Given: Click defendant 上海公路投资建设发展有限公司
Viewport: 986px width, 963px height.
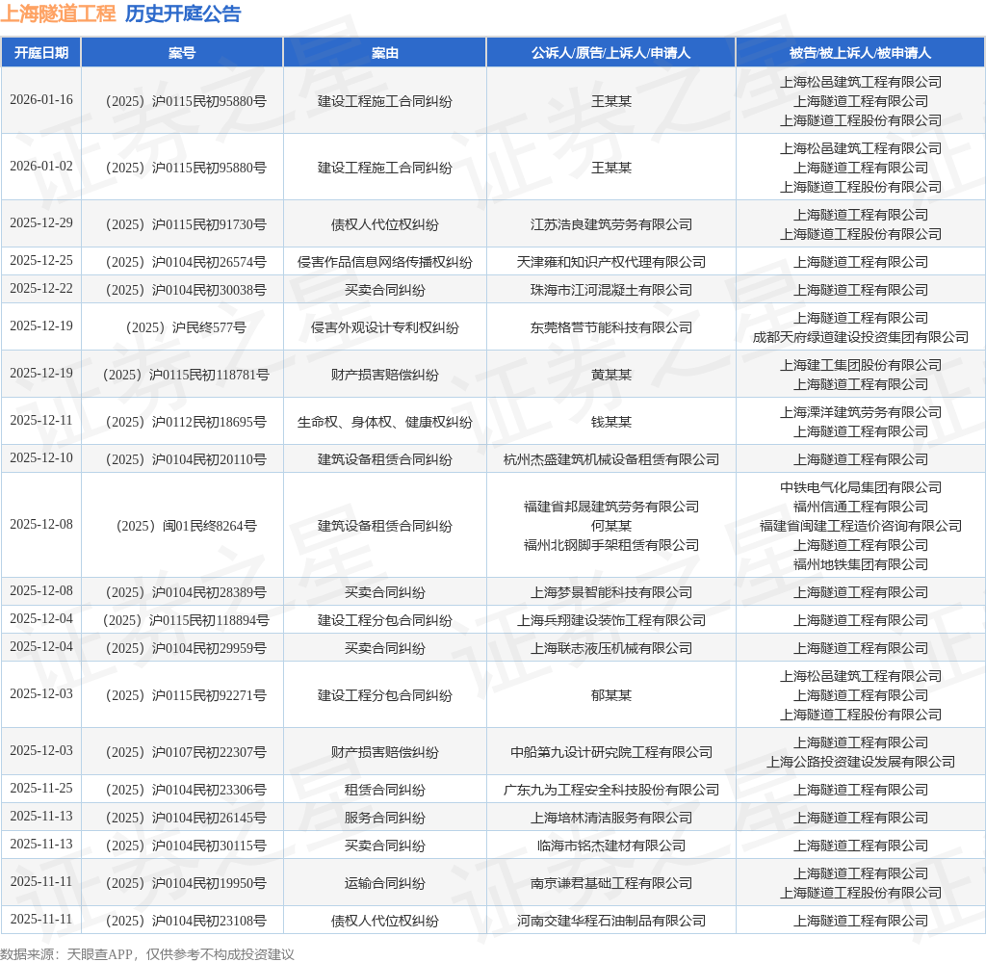Looking at the screenshot, I should (x=861, y=762).
